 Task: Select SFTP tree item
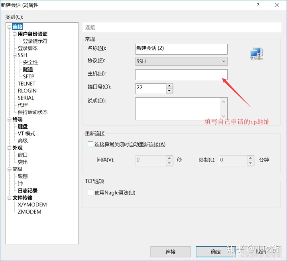click(x=29, y=77)
